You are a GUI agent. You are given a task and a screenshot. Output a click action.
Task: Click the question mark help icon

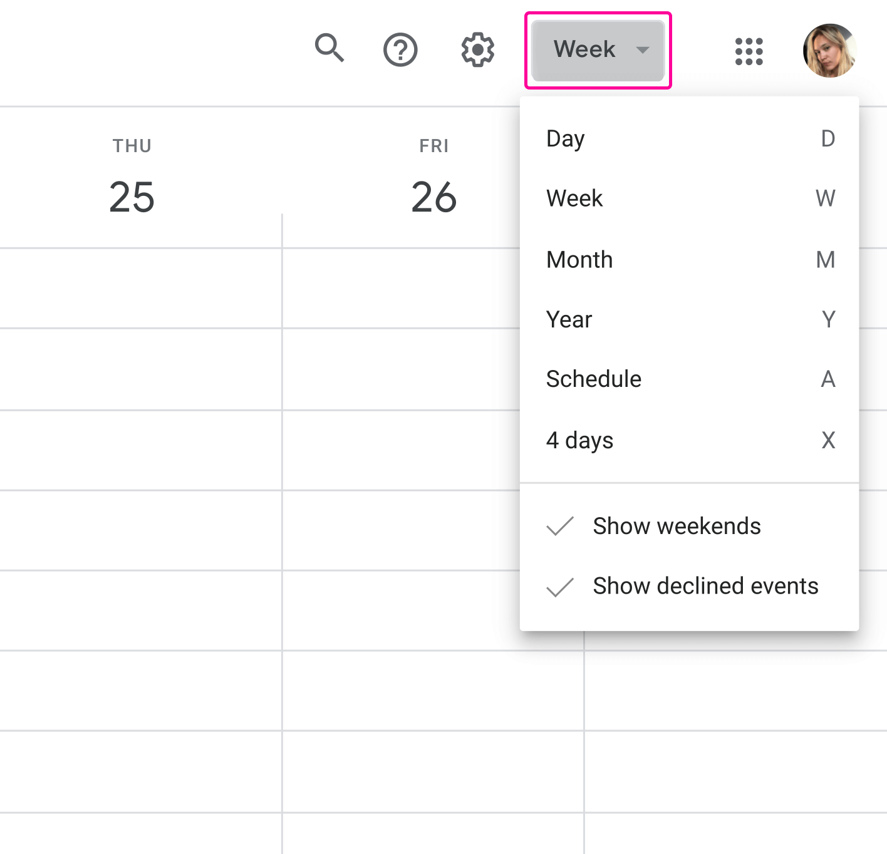click(x=400, y=49)
